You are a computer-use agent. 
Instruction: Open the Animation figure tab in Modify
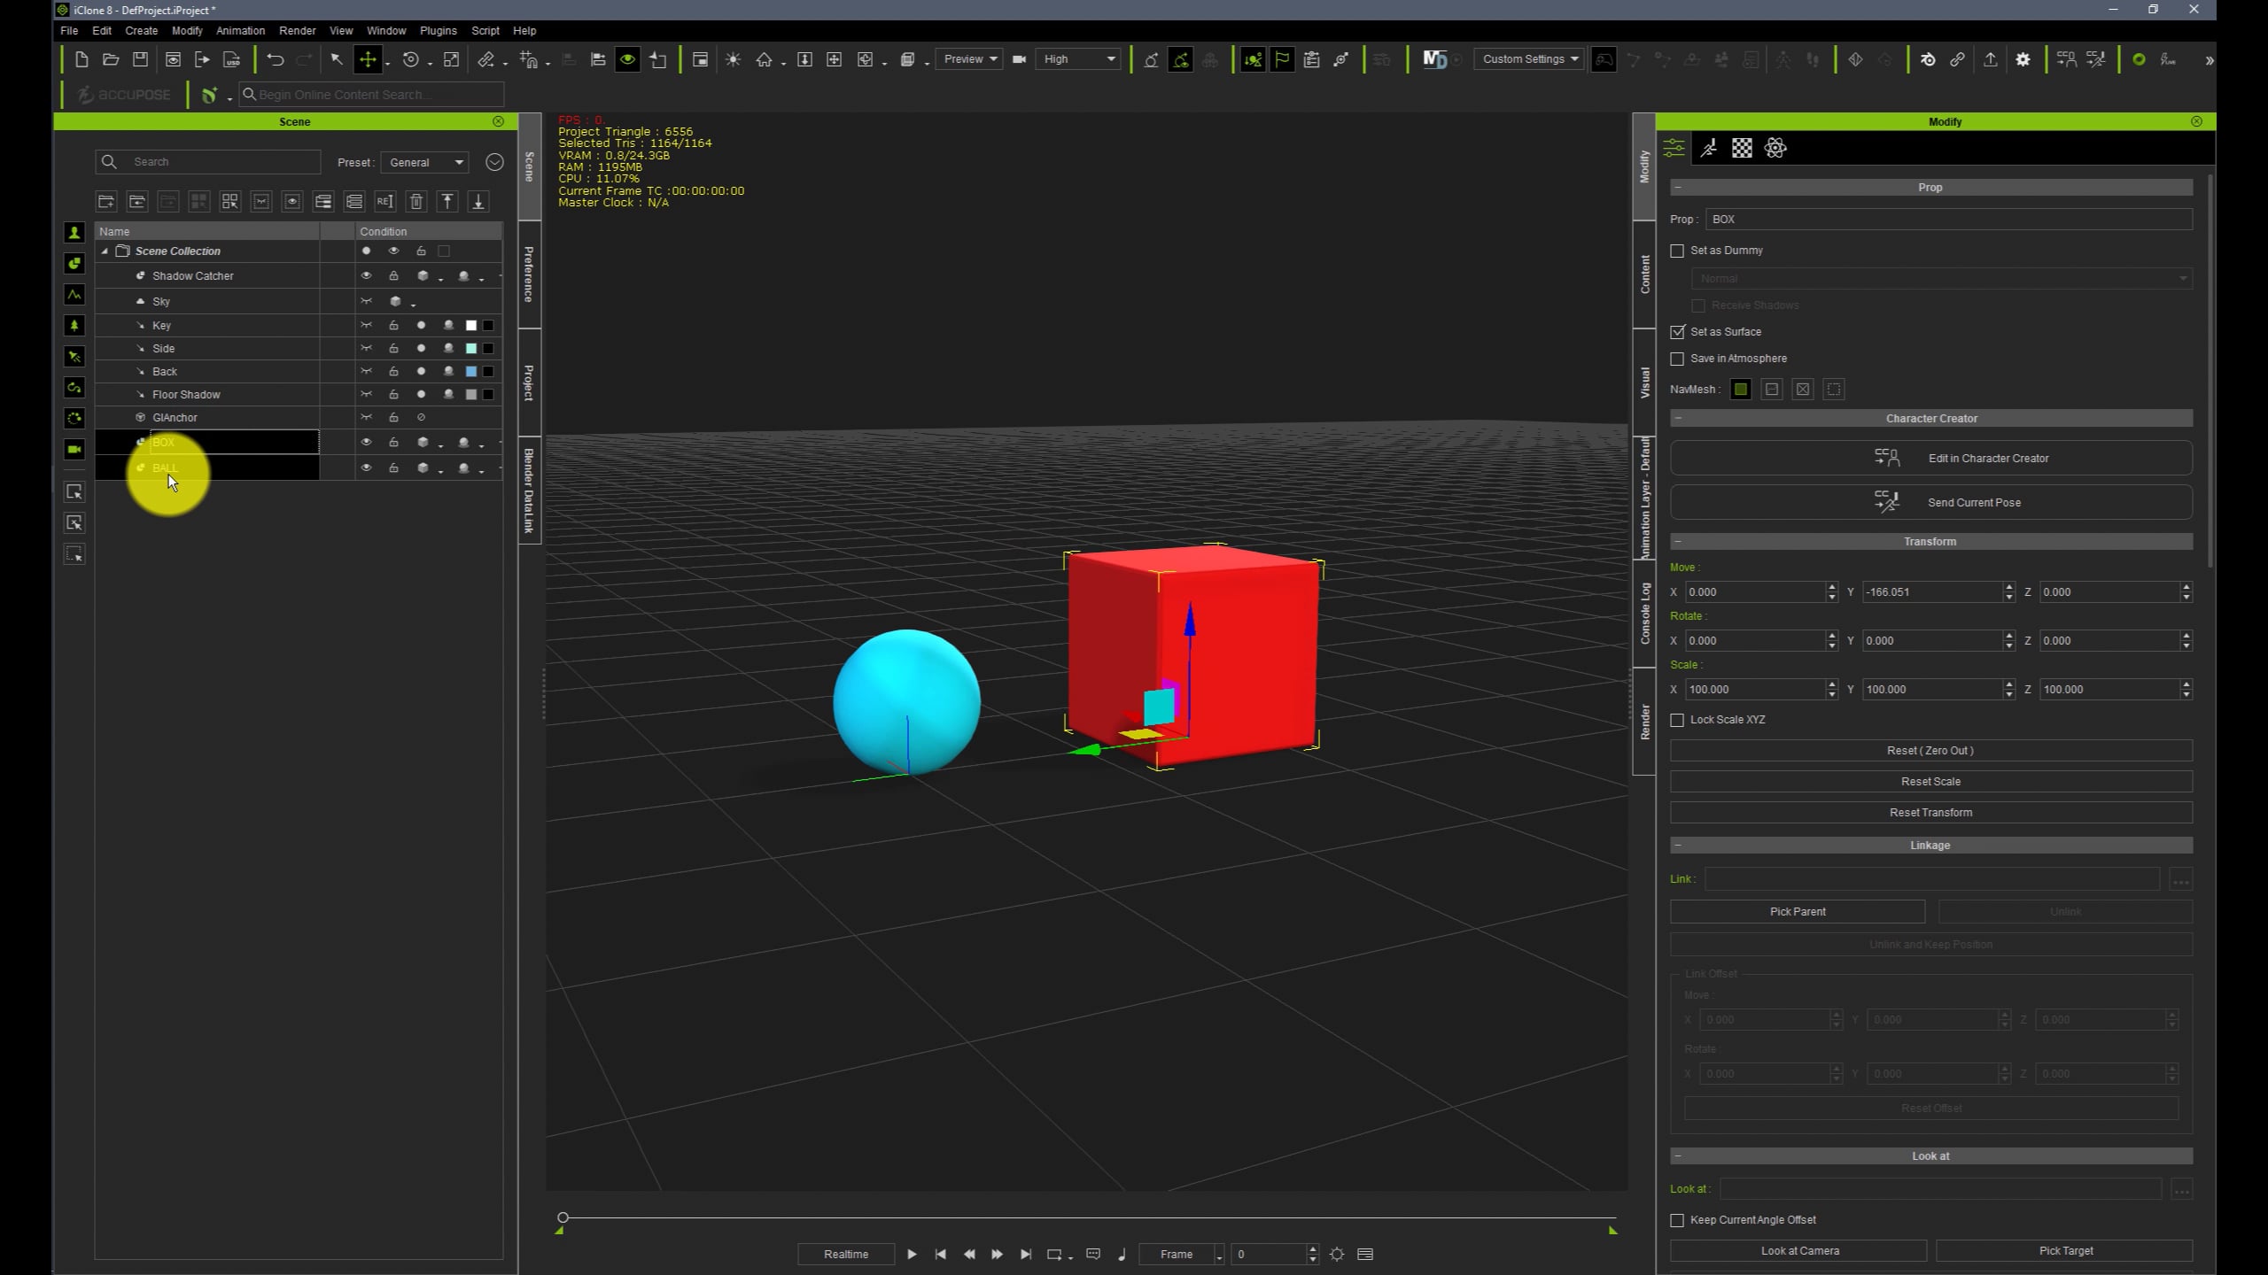pos(1709,148)
